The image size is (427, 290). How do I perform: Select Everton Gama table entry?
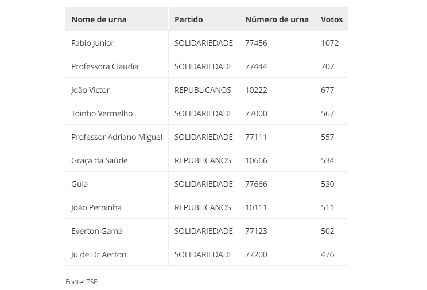pos(97,231)
